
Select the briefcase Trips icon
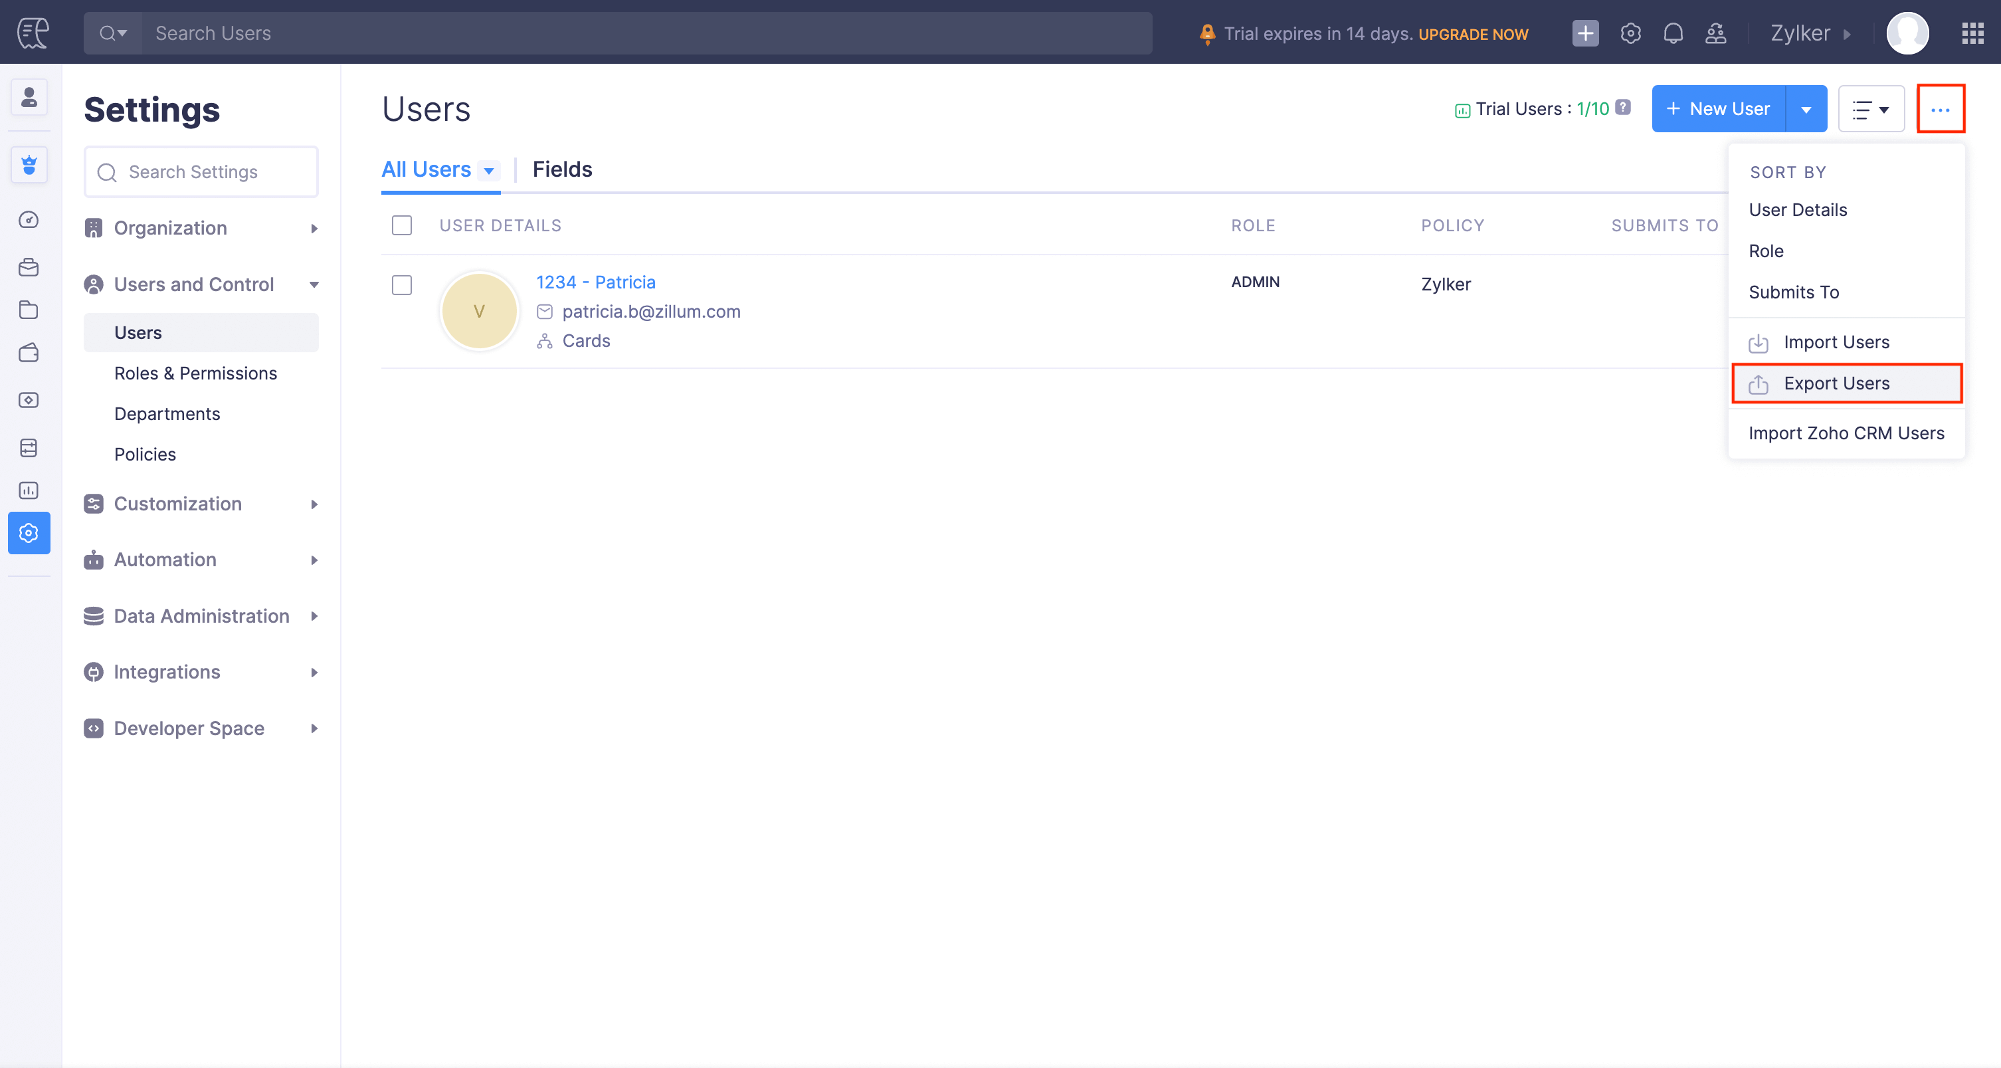pos(28,267)
